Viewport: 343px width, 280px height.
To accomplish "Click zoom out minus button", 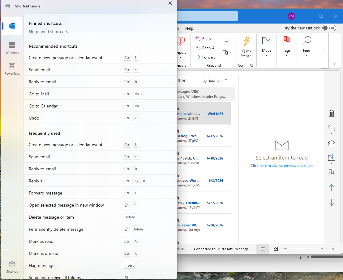I will coord(285,249).
